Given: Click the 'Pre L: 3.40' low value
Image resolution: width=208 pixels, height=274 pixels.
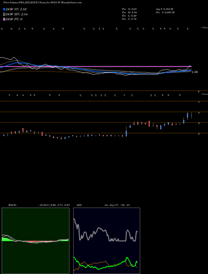Looking at the screenshot, I should [x=129, y=16].
